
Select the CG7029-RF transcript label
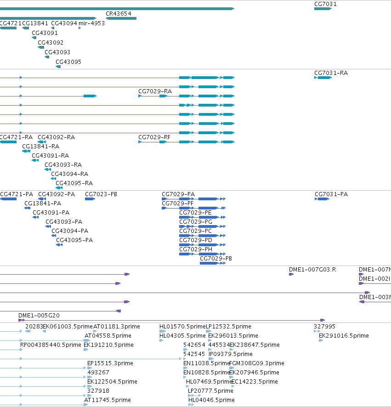[x=154, y=137]
